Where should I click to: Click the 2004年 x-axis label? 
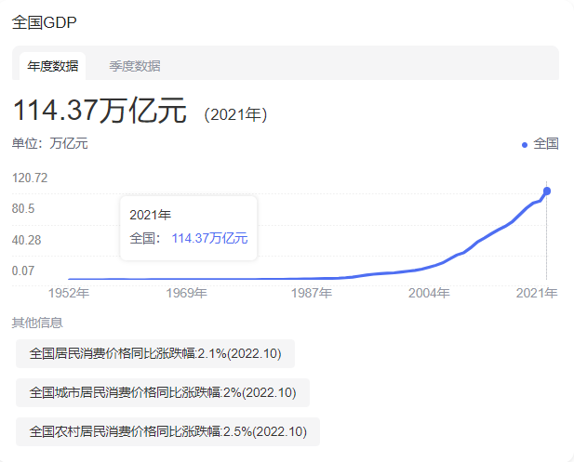(429, 293)
